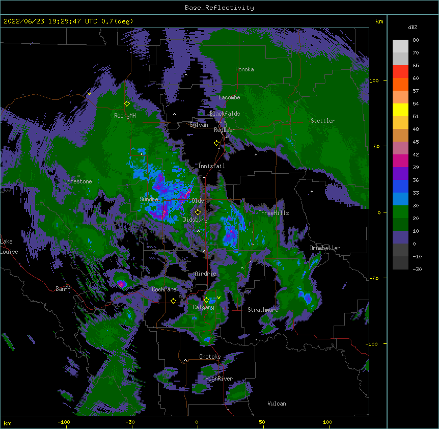Pick the orange swatch between 60 and 57

400,84
